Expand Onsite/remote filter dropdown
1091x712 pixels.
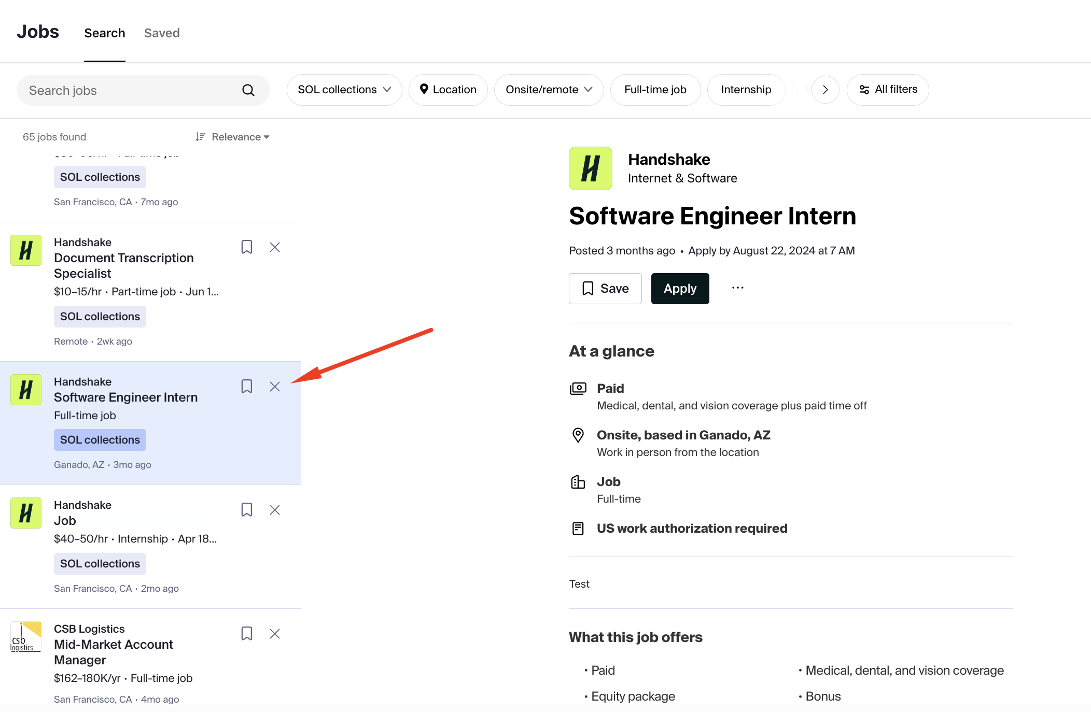click(549, 90)
